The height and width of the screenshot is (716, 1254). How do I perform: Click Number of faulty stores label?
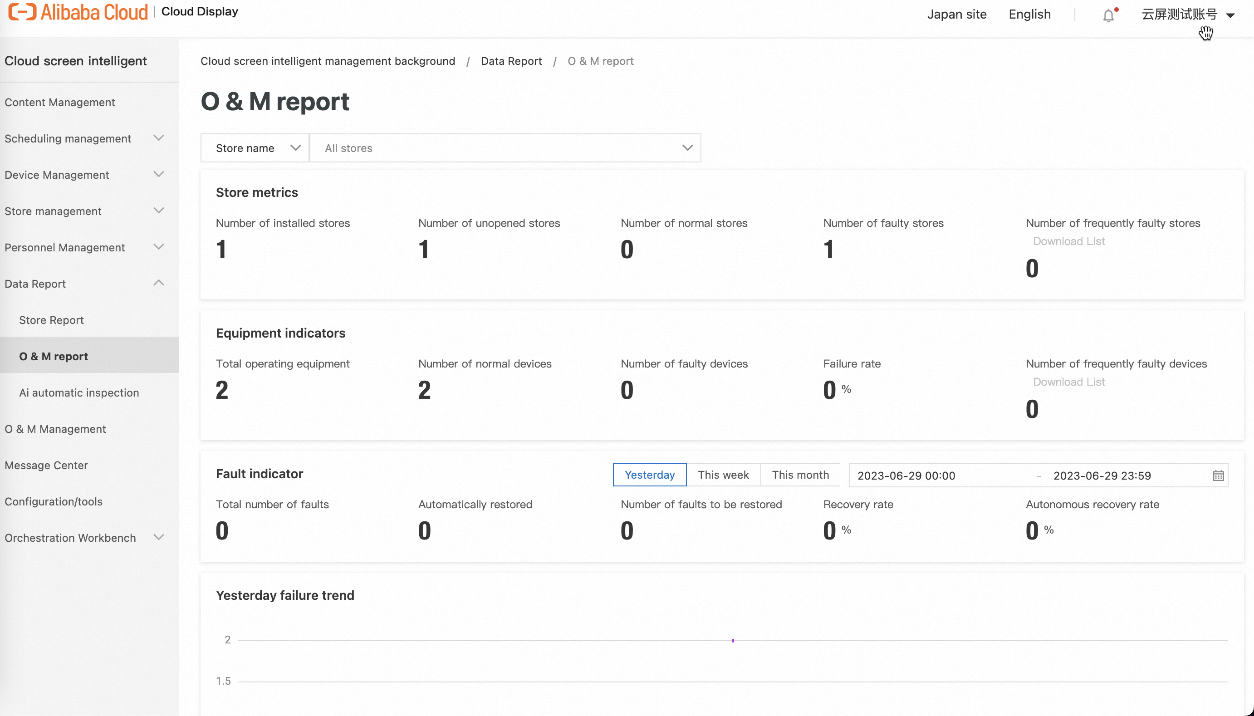(x=883, y=223)
